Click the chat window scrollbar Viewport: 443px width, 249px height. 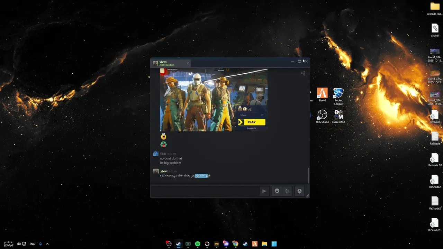pyautogui.click(x=308, y=176)
